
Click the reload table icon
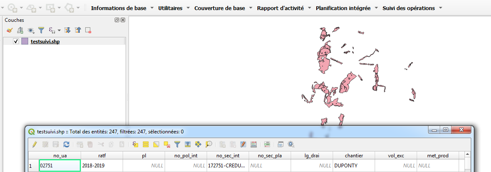tap(66, 144)
